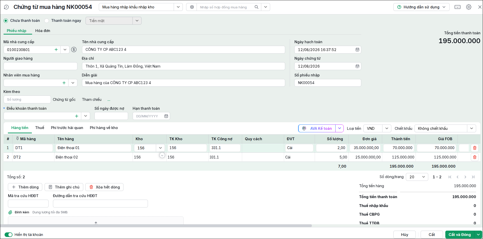
Task: Open keyboard shortcuts icon
Action: [x=458, y=7]
